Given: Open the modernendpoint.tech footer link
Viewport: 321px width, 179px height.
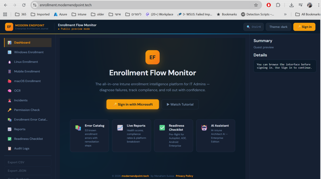Looking at the screenshot, I should (135, 176).
